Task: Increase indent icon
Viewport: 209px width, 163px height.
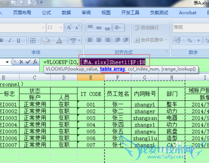Action: [x=125, y=40]
